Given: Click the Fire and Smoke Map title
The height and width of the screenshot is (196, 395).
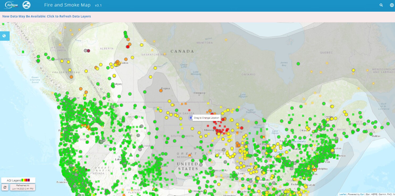Looking at the screenshot, I should pos(67,5).
